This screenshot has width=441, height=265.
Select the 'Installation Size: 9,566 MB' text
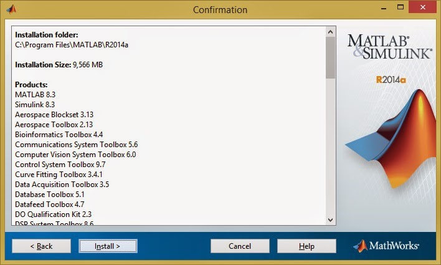click(x=59, y=65)
